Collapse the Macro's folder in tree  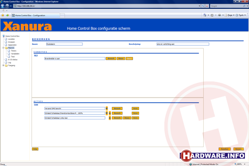[3, 48]
